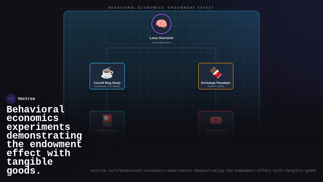
Task: Select the Loss Aversion node label
Action: (x=161, y=38)
